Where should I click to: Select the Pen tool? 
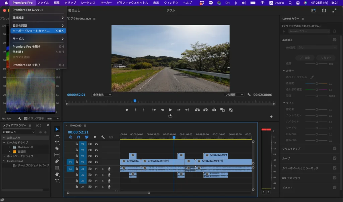point(57,161)
